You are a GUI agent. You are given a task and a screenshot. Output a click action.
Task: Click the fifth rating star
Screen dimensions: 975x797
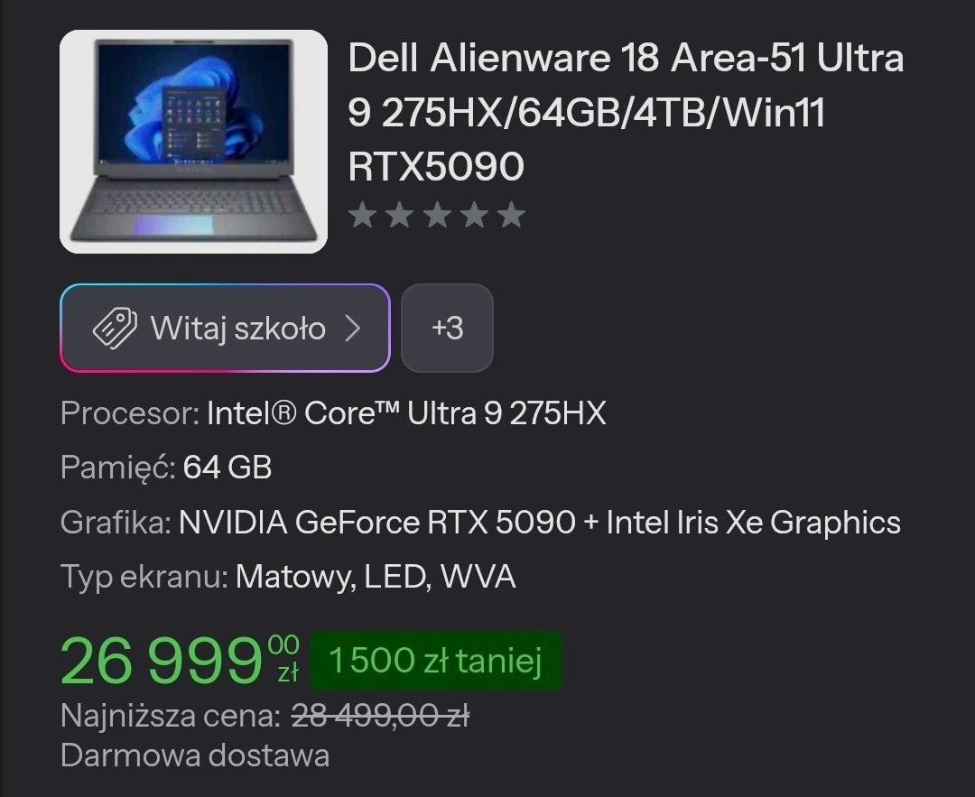(512, 215)
